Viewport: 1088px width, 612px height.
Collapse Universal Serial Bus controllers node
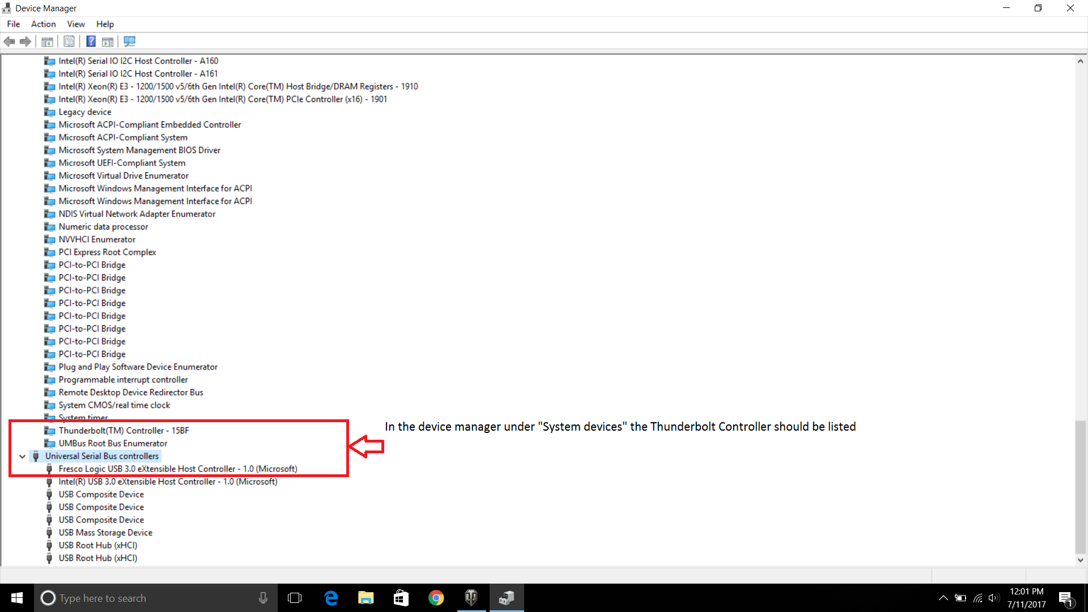(22, 456)
